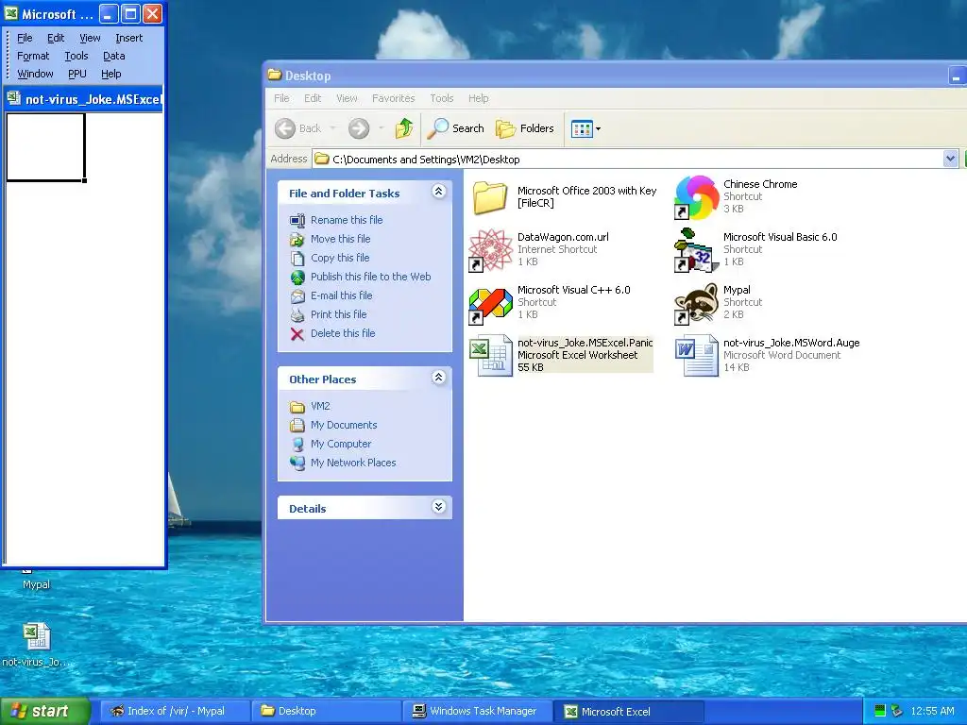
Task: Click the red X delete icon
Action: point(297,334)
